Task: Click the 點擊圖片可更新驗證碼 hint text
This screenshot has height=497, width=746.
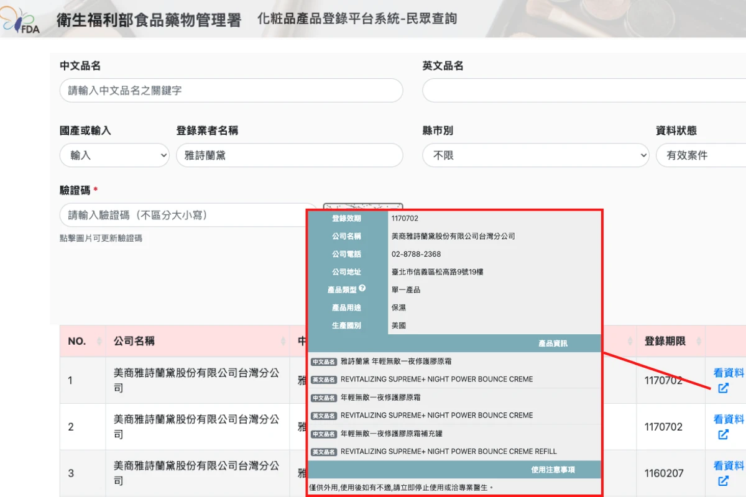Action: click(x=101, y=238)
